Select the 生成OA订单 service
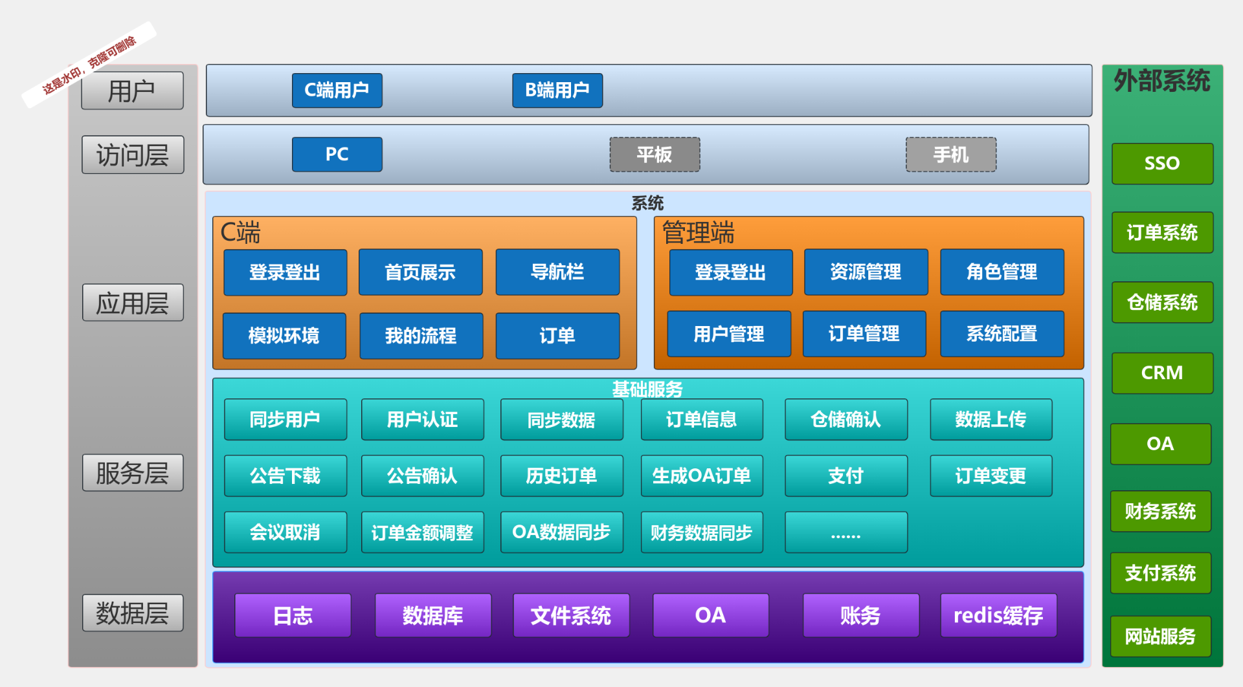The image size is (1243, 687). coord(702,475)
